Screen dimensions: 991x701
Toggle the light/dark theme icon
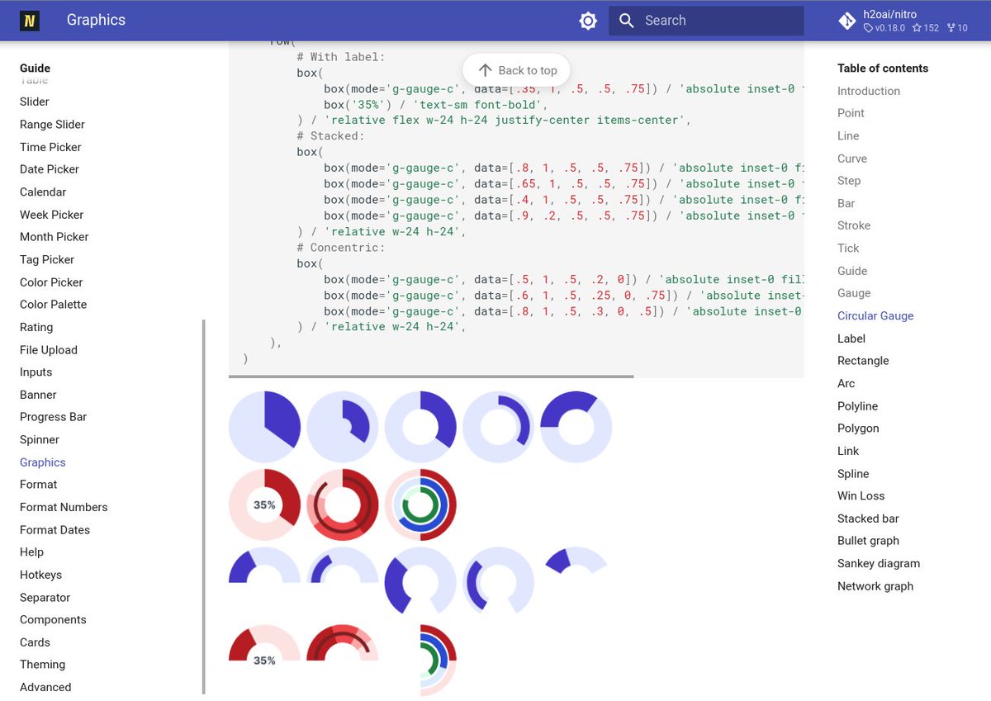point(588,21)
